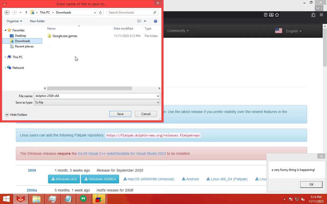The width and height of the screenshot is (327, 204).
Task: Select Downloads in the navigation pane
Action: [x=22, y=41]
